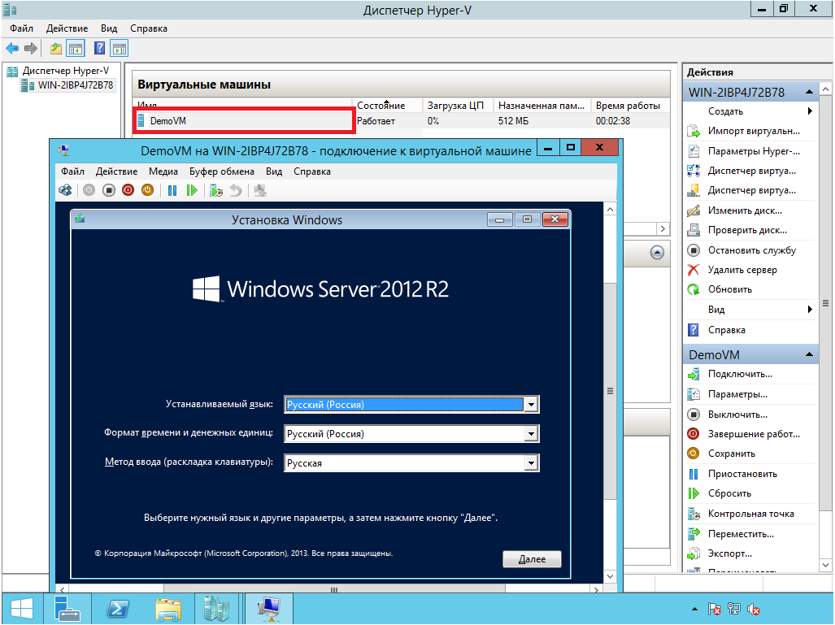This screenshot has width=835, height=625.
Task: Click the Далее button in Windows Setup
Action: click(532, 559)
